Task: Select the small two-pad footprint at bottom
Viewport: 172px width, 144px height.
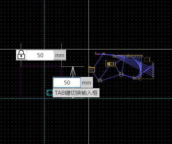Action: click(100, 80)
